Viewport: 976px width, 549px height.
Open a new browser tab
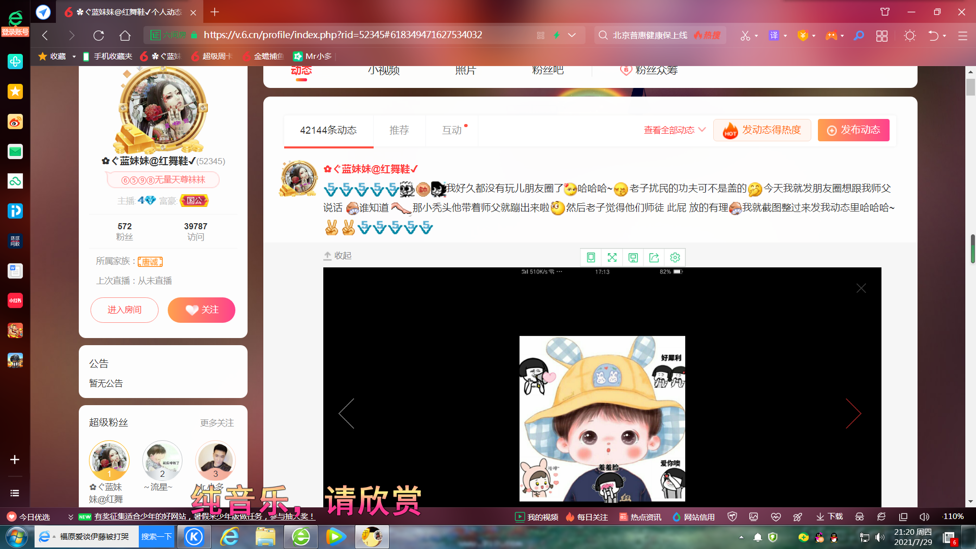coord(215,12)
